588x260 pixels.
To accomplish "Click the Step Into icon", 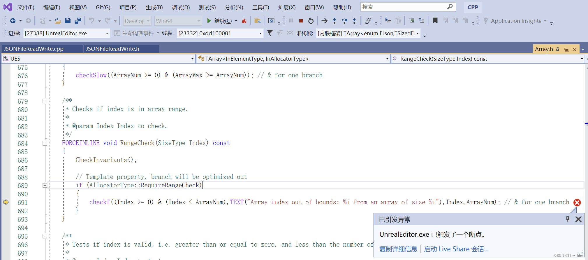I will [335, 21].
